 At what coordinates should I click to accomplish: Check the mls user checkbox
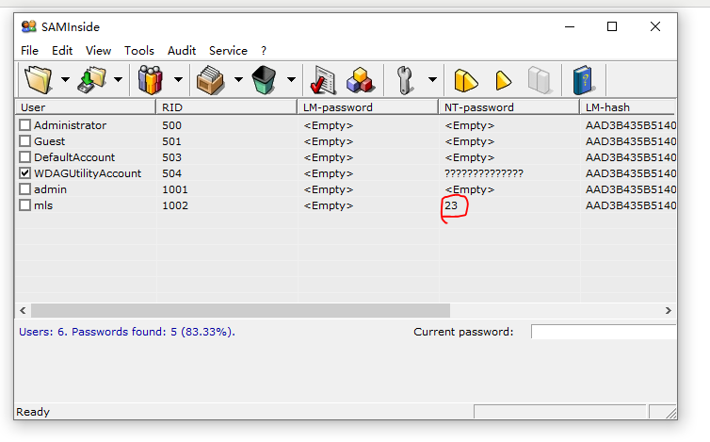24,205
